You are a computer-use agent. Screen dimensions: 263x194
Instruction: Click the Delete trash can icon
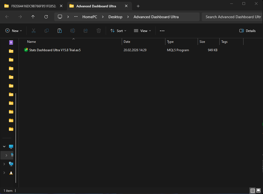[x=99, y=31]
